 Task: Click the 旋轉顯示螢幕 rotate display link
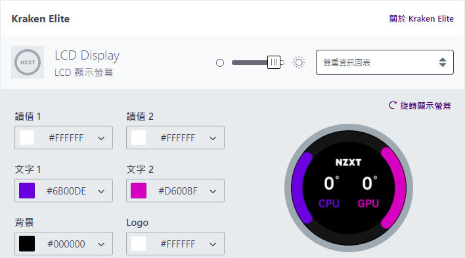[425, 105]
